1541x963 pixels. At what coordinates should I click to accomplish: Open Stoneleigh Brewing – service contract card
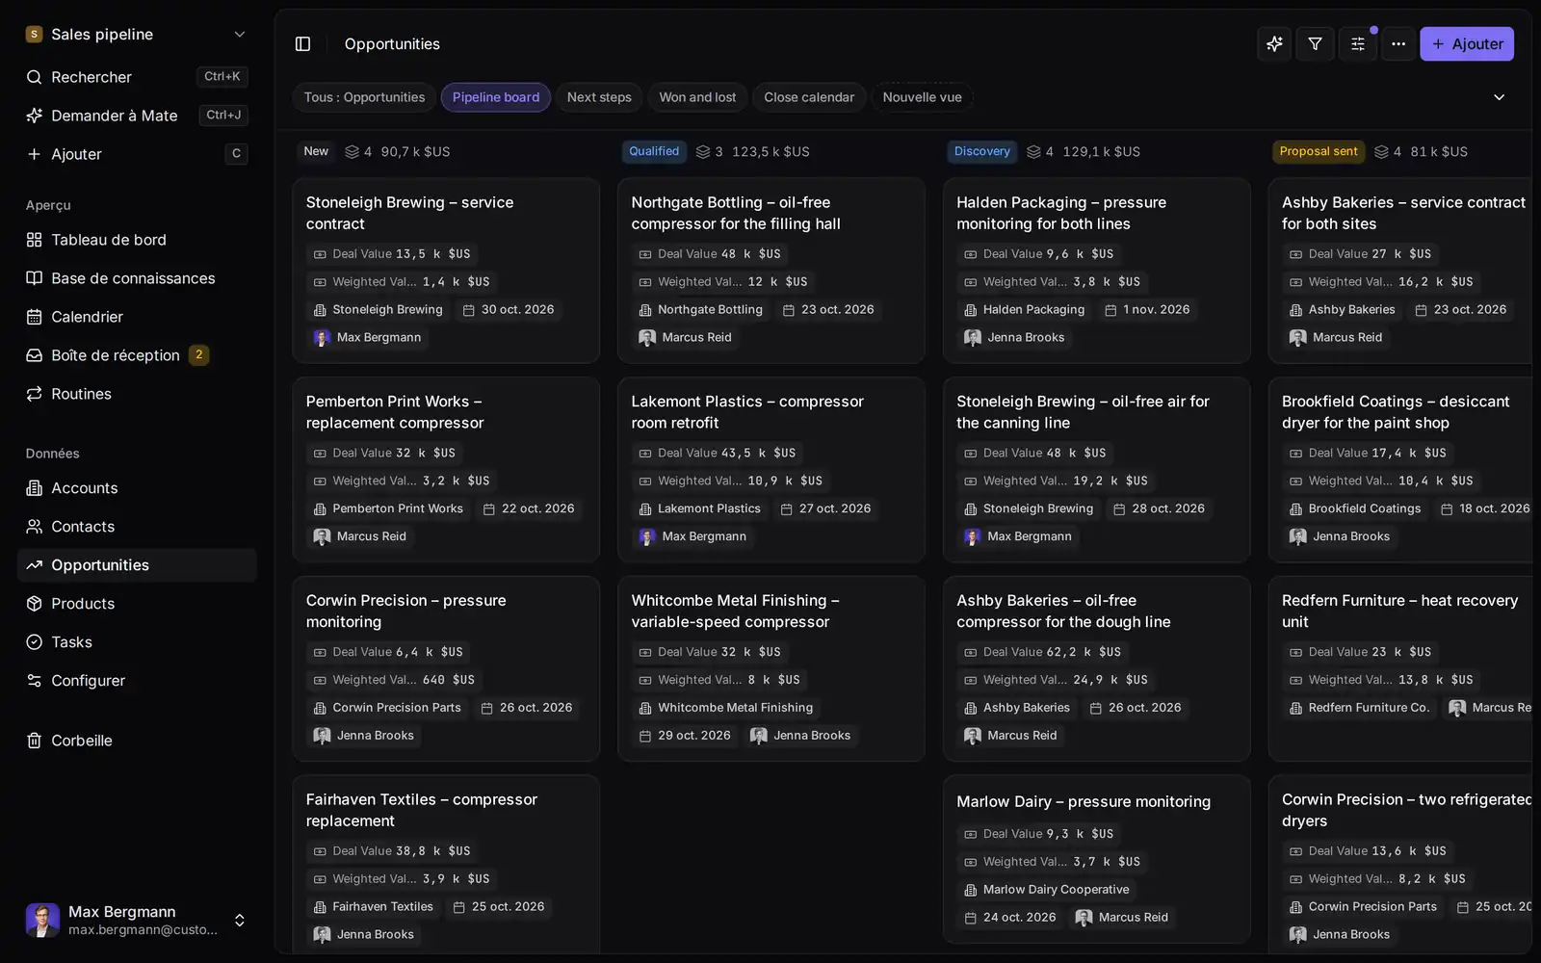[x=446, y=271]
